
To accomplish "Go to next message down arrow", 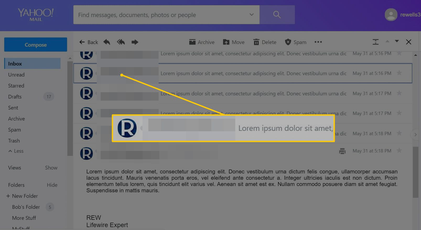I will pos(397,41).
